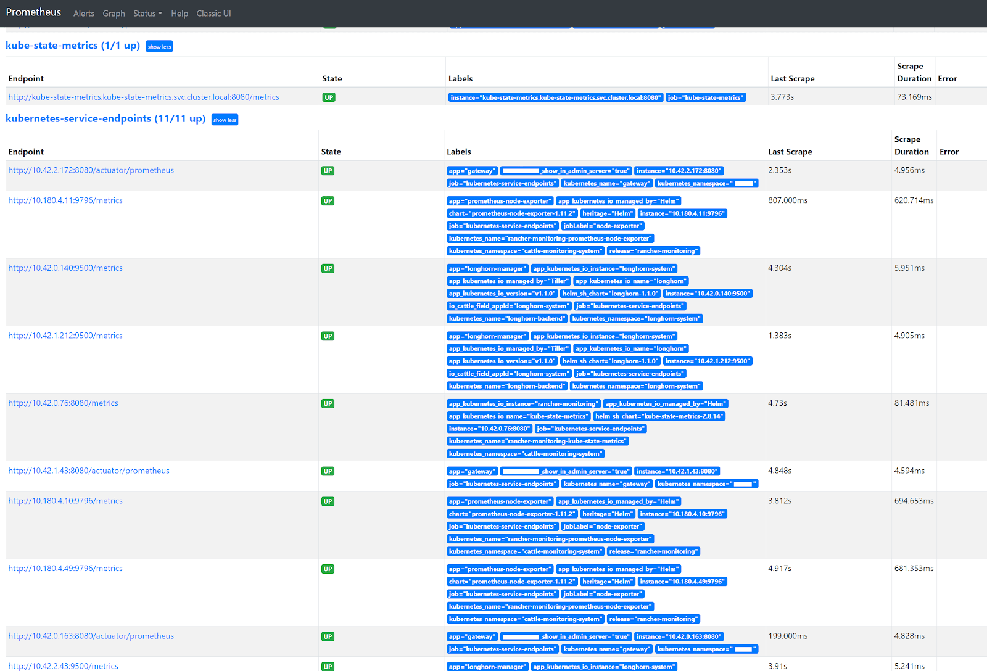Image resolution: width=987 pixels, height=671 pixels.
Task: Open endpoint http://10.42.0.140:9500/metrics
Action: [65, 268]
